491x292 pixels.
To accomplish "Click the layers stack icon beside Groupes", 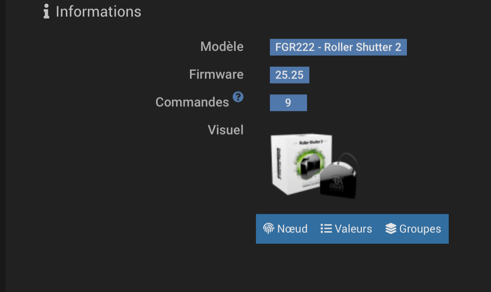I will pyautogui.click(x=391, y=229).
